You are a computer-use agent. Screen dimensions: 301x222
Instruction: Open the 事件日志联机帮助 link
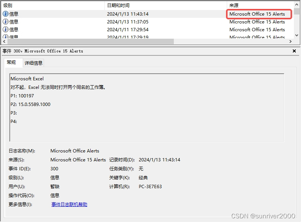click(x=69, y=205)
